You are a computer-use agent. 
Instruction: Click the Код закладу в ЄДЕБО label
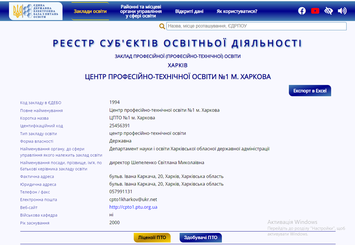click(x=40, y=103)
